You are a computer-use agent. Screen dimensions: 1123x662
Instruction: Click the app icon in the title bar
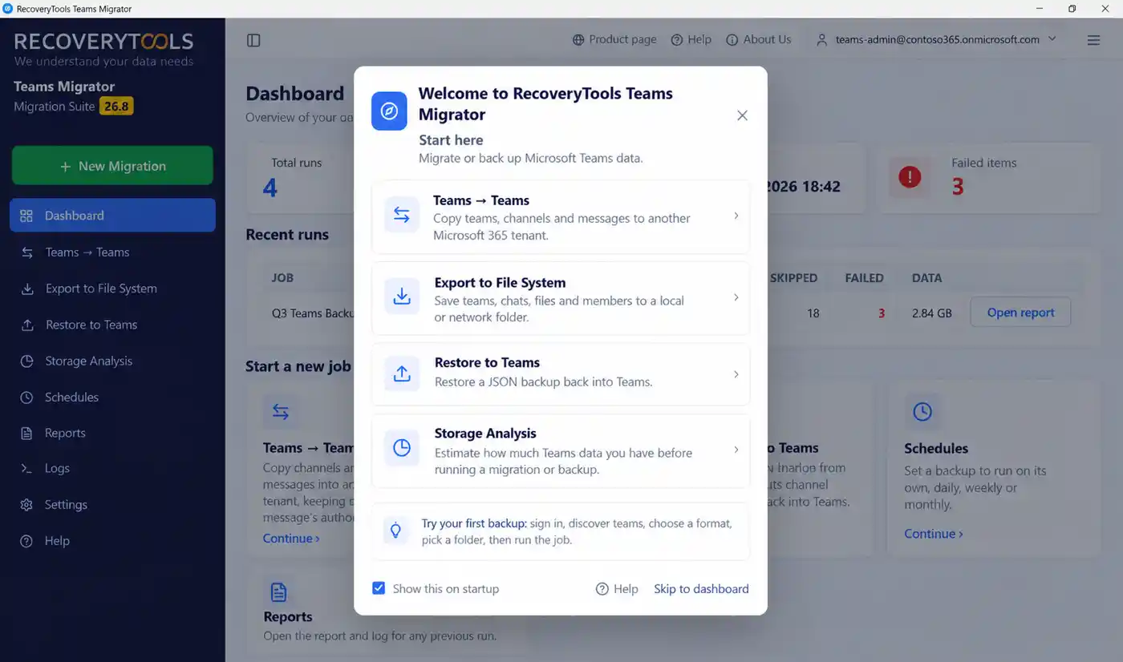click(8, 9)
